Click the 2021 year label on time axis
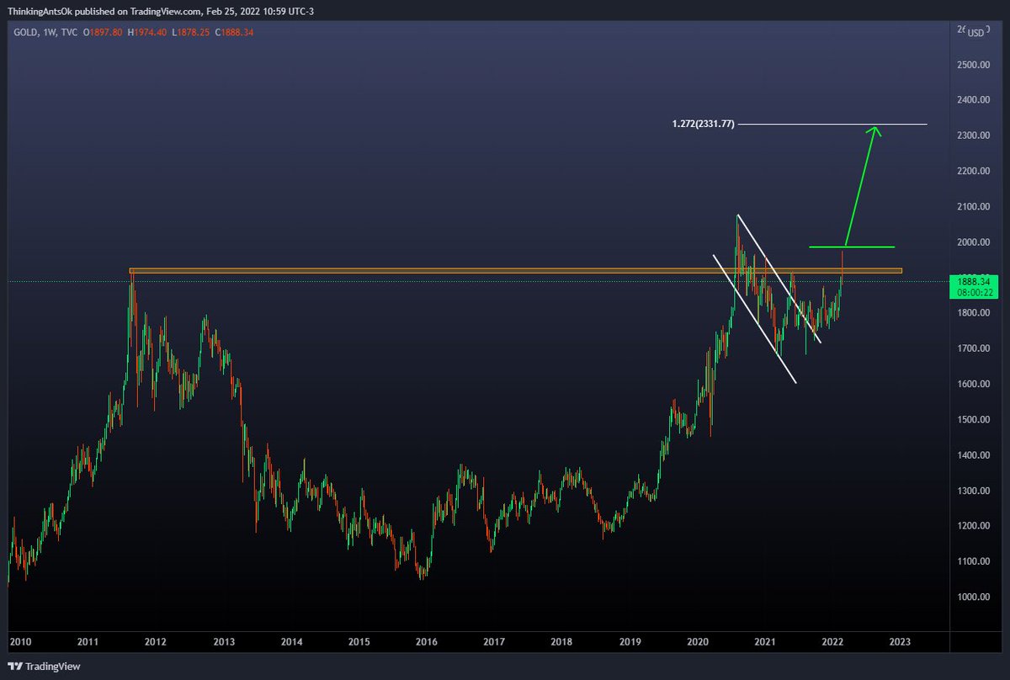Viewport: 1010px width, 680px height. point(765,641)
